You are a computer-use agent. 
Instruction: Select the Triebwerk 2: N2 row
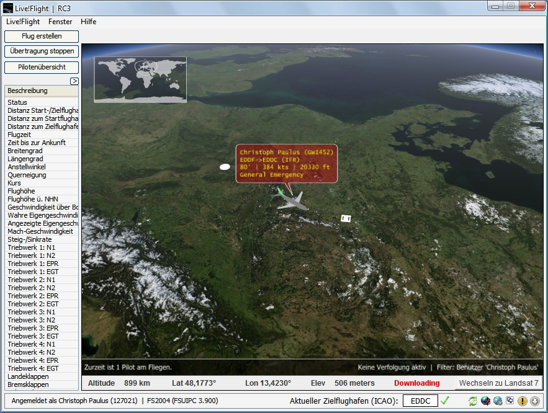coord(42,288)
